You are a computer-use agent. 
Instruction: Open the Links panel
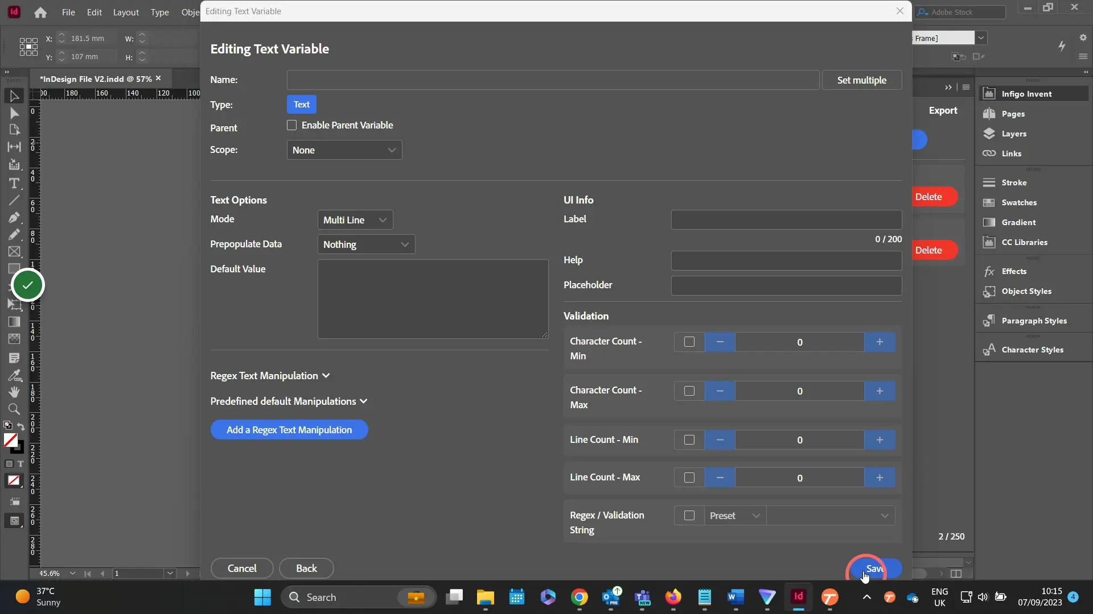(x=1011, y=153)
